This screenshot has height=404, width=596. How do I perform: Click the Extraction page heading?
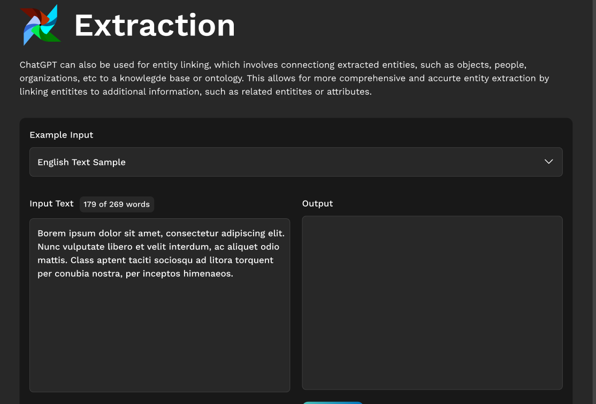click(x=155, y=25)
